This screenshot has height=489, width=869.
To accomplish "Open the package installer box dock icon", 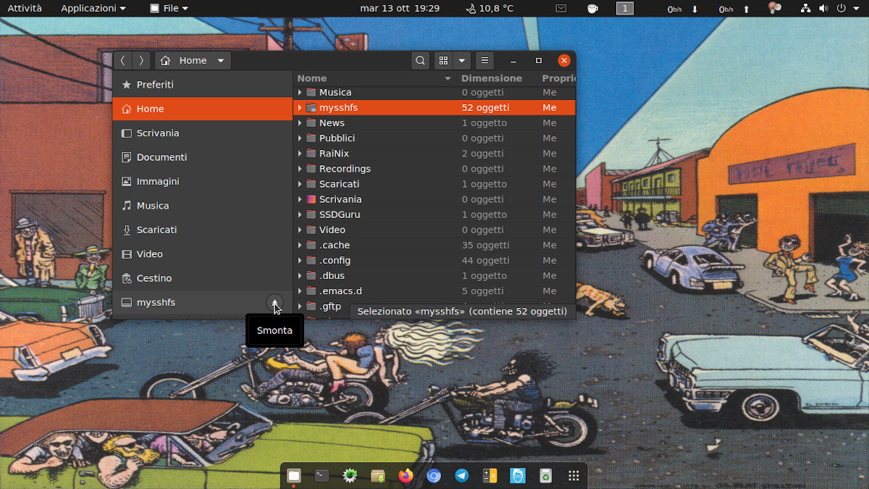I will click(x=377, y=476).
